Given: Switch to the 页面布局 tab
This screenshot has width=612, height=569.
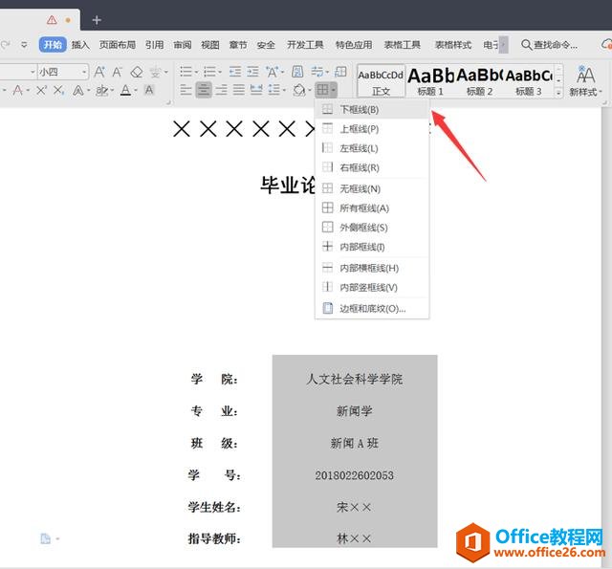Looking at the screenshot, I should pos(118,45).
